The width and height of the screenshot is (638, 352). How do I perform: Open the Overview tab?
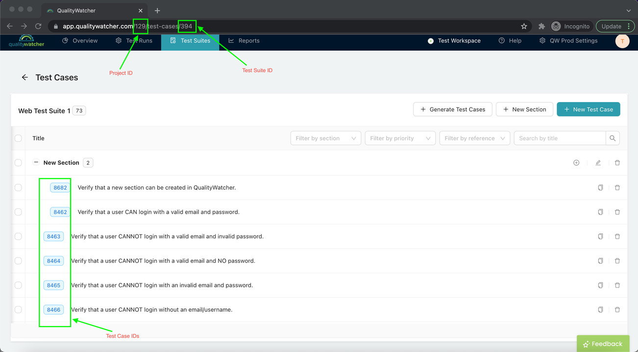(80, 41)
